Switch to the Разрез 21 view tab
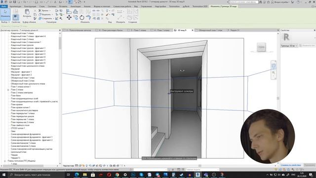Screen dimensions: 316x178 235,30
